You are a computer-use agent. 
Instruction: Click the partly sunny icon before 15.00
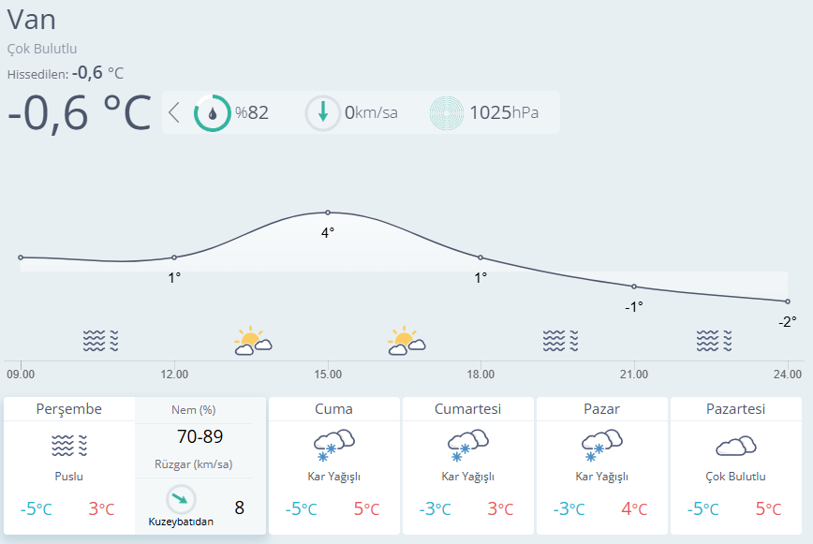coord(252,341)
